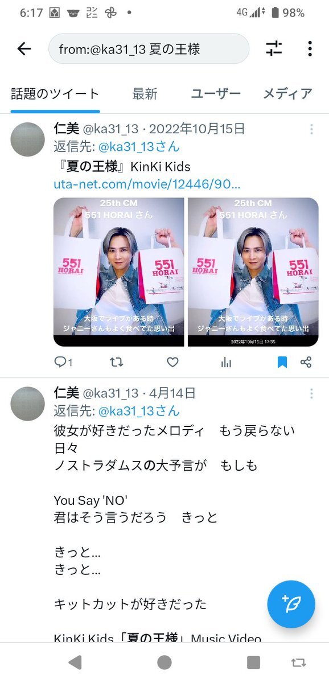View analytics for the 551 HORAI tweet
This screenshot has height=683, width=329.
(226, 362)
